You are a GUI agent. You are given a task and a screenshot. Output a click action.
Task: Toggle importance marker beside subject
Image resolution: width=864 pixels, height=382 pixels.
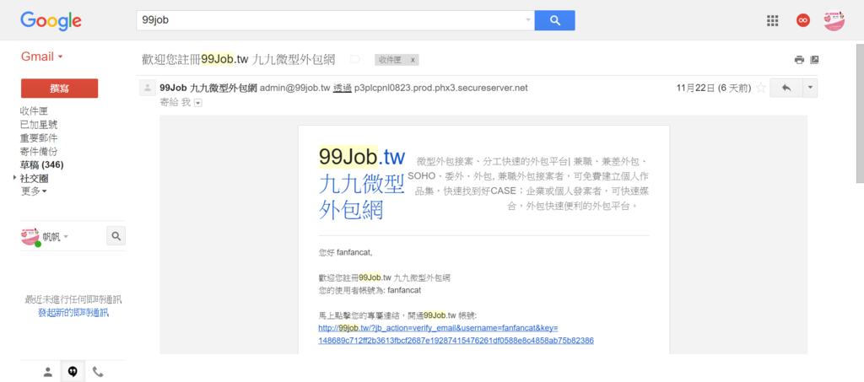click(355, 59)
